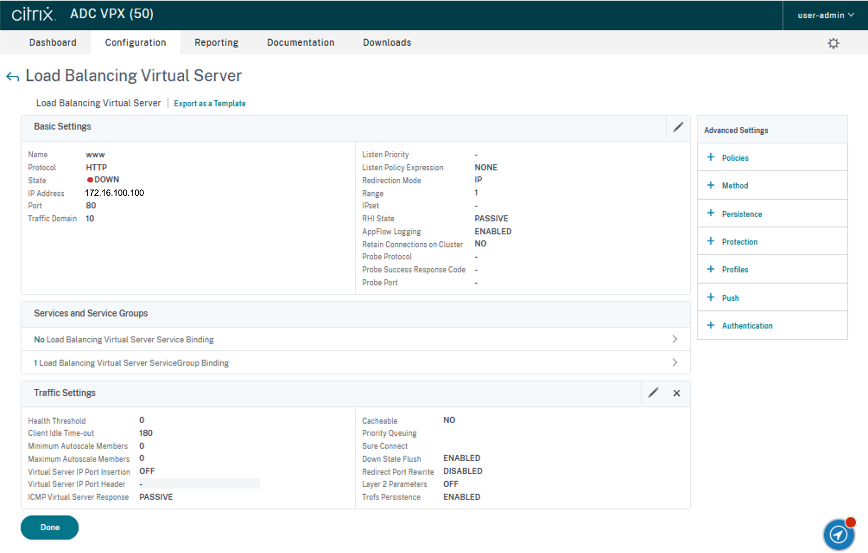The image size is (868, 553).
Task: Add Policies plus icon in Advanced Settings
Action: tap(711, 157)
